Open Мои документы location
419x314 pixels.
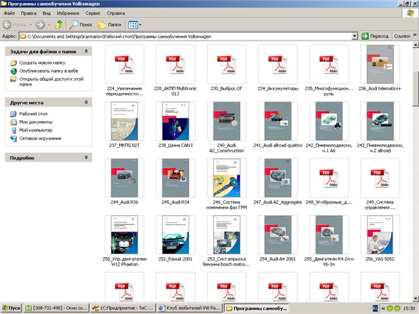(x=36, y=122)
